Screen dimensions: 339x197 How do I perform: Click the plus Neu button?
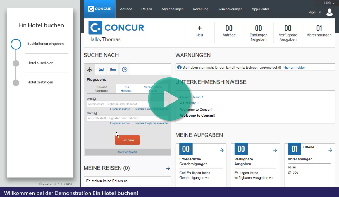click(200, 31)
